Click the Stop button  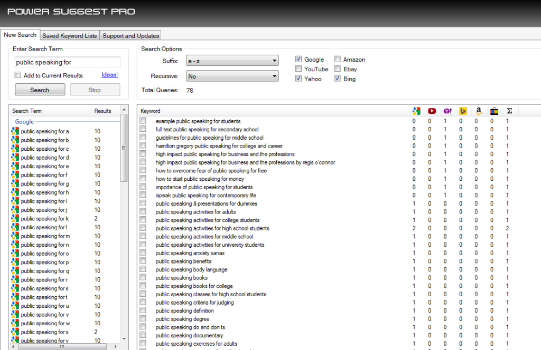click(x=95, y=90)
